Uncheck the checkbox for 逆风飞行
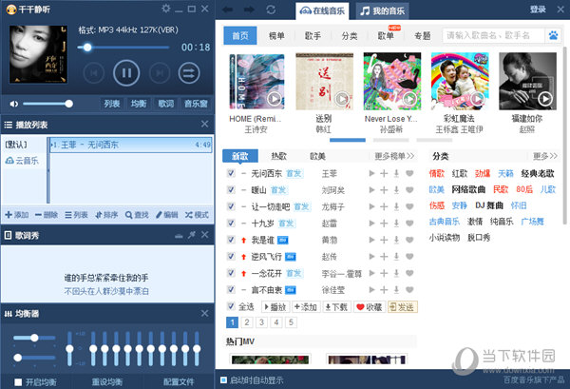Image resolution: width=570 pixels, height=389 pixels. (x=231, y=256)
